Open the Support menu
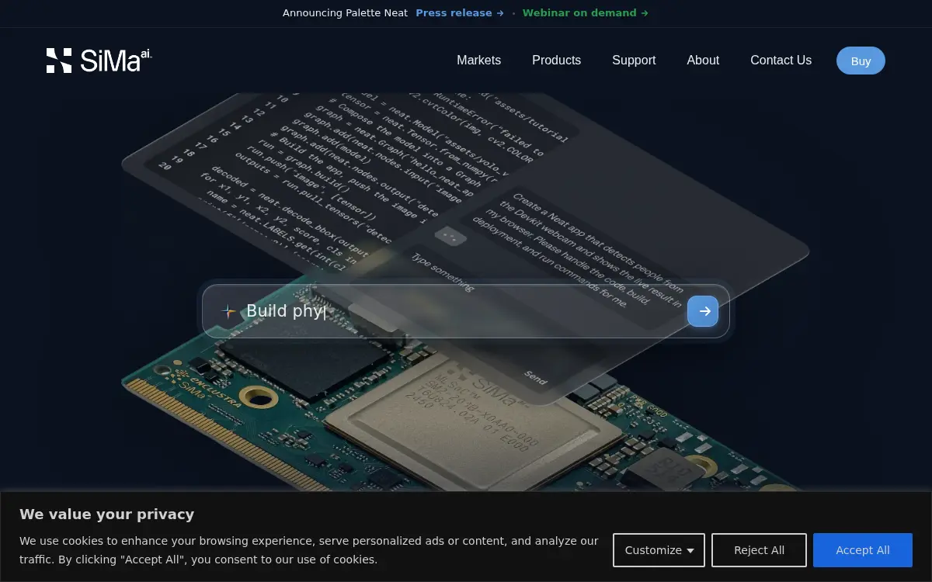Viewport: 932px width, 582px height. pyautogui.click(x=634, y=61)
